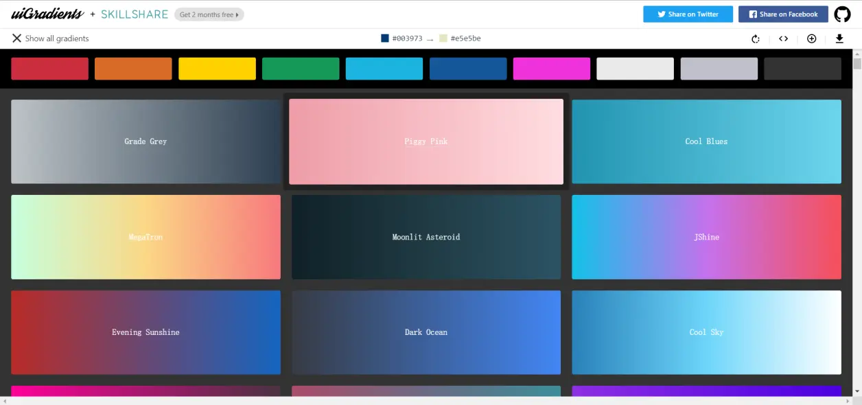The image size is (862, 405).
Task: Close gradient list with the X icon
Action: (x=16, y=38)
